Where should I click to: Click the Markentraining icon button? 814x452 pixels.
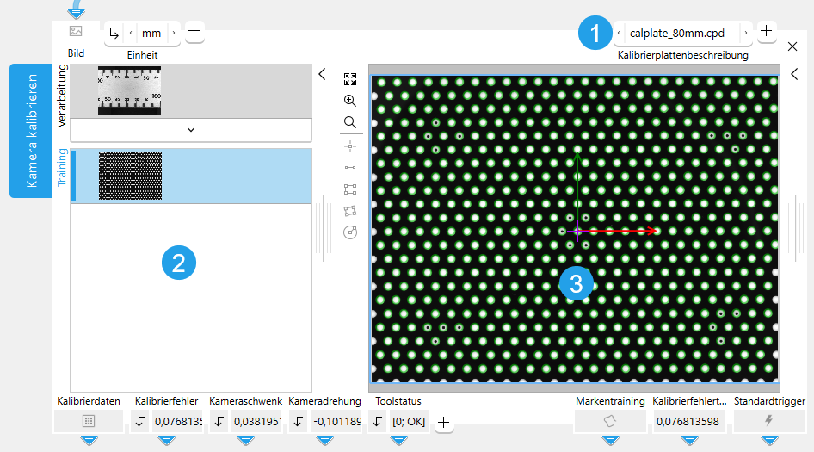610,421
